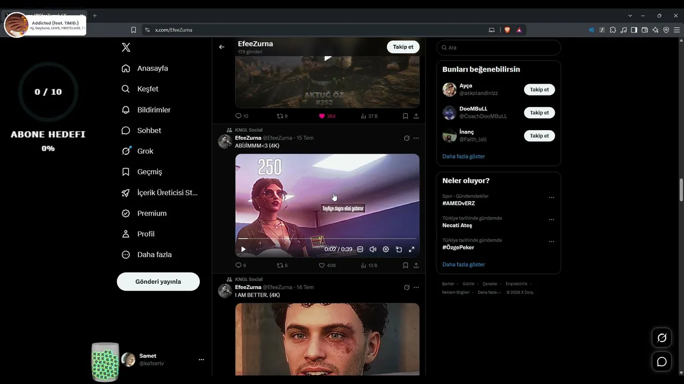Open video settings gear on ABİJİMMM video
The image size is (684, 384).
[x=386, y=249]
